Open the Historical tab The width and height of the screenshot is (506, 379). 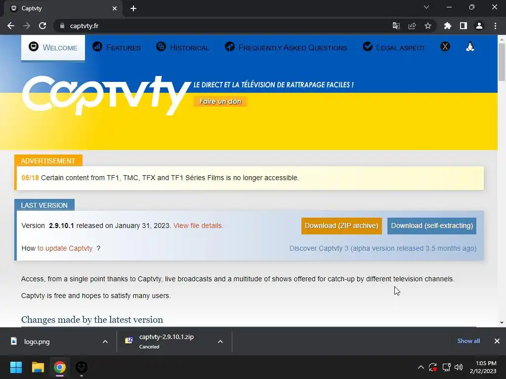(x=183, y=47)
